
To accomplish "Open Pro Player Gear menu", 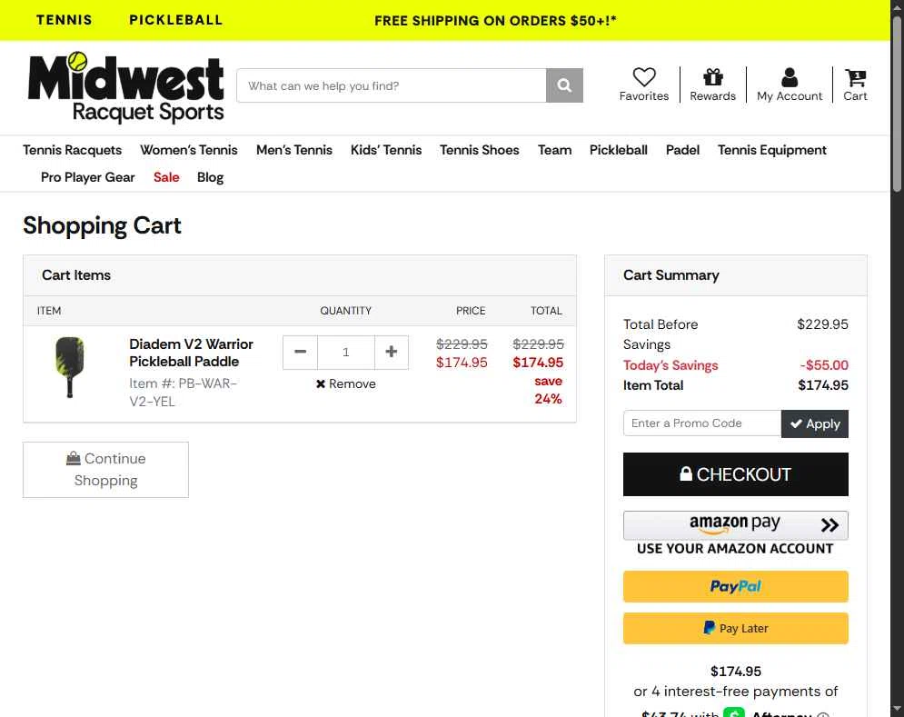I will pos(87,178).
